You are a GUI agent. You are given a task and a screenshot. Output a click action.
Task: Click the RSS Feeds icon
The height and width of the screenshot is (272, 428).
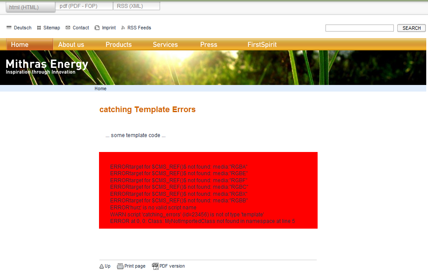click(123, 28)
